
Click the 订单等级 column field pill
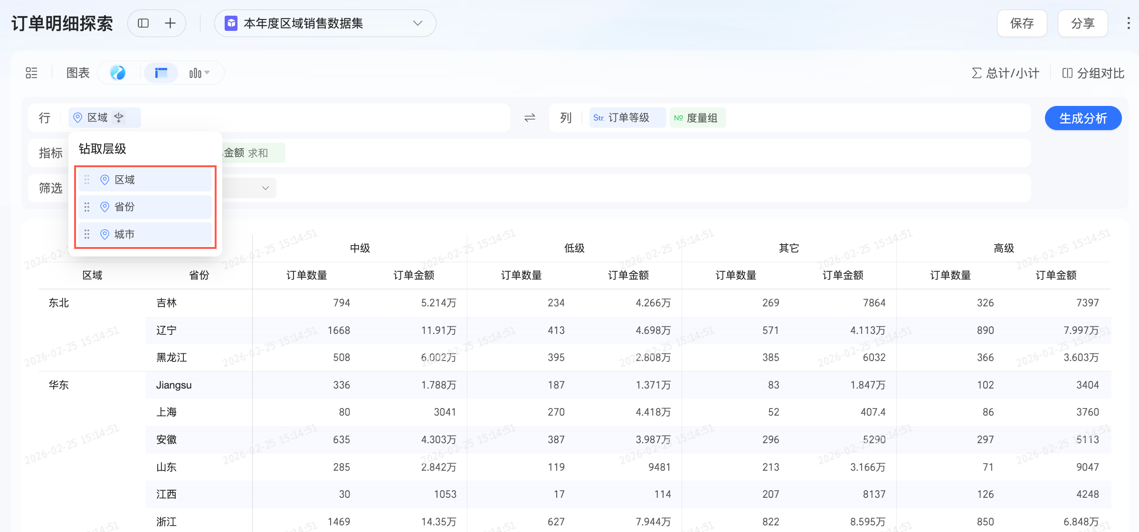627,117
